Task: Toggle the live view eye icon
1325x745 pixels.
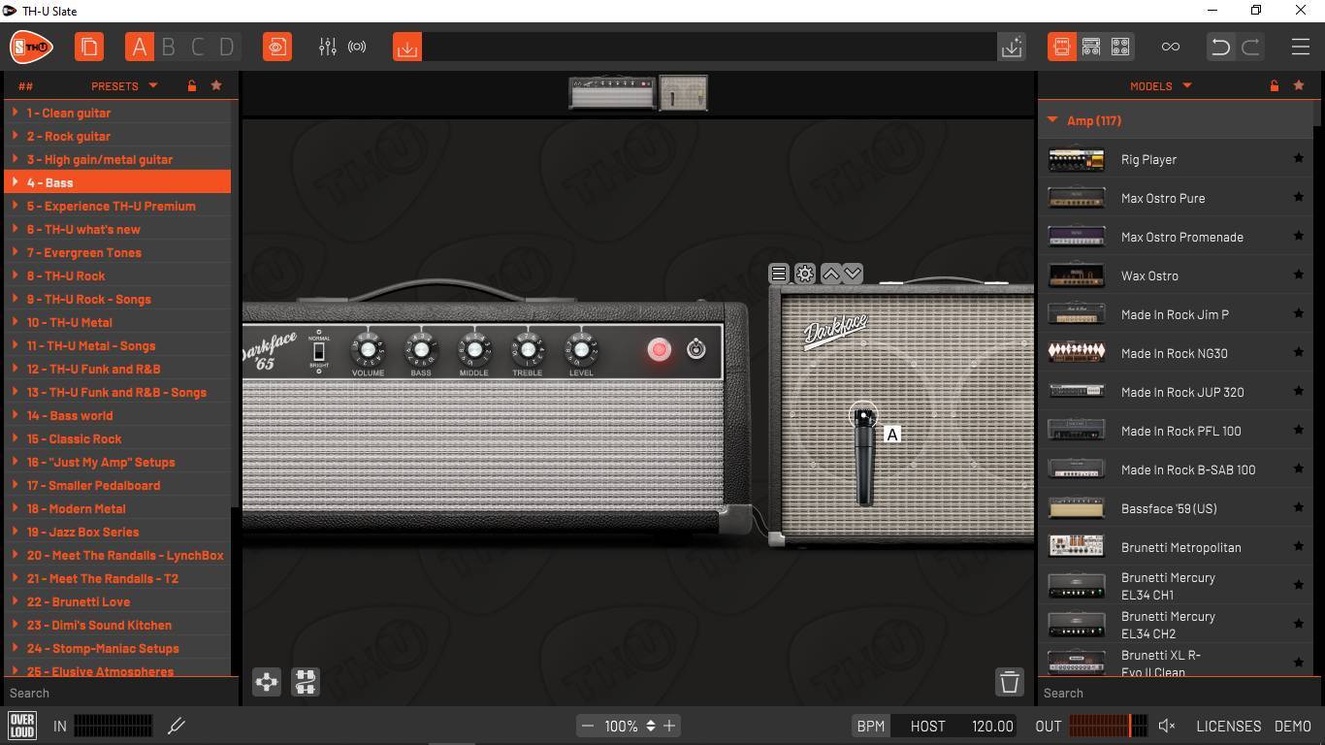Action: tap(277, 47)
